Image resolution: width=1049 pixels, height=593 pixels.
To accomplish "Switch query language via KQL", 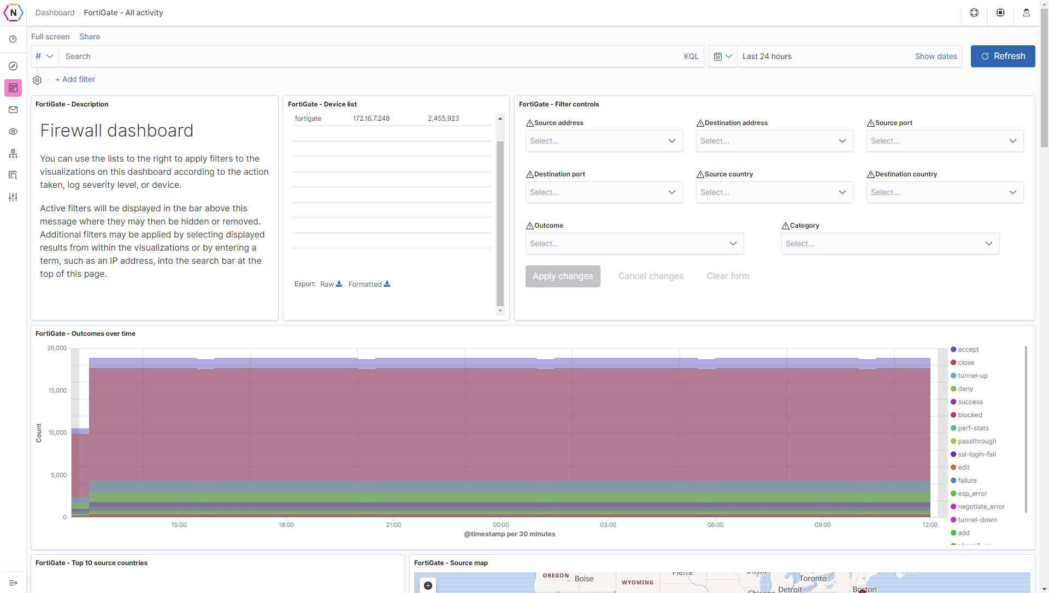I will point(691,56).
